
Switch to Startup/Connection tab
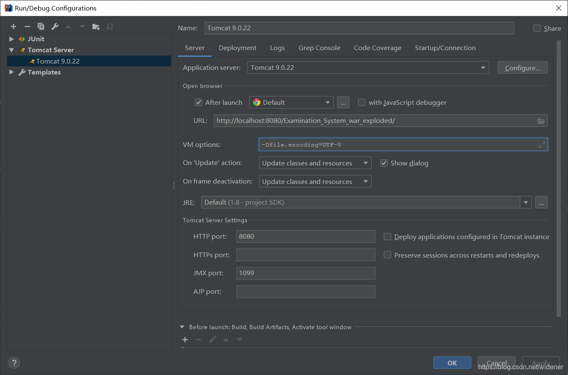click(445, 48)
